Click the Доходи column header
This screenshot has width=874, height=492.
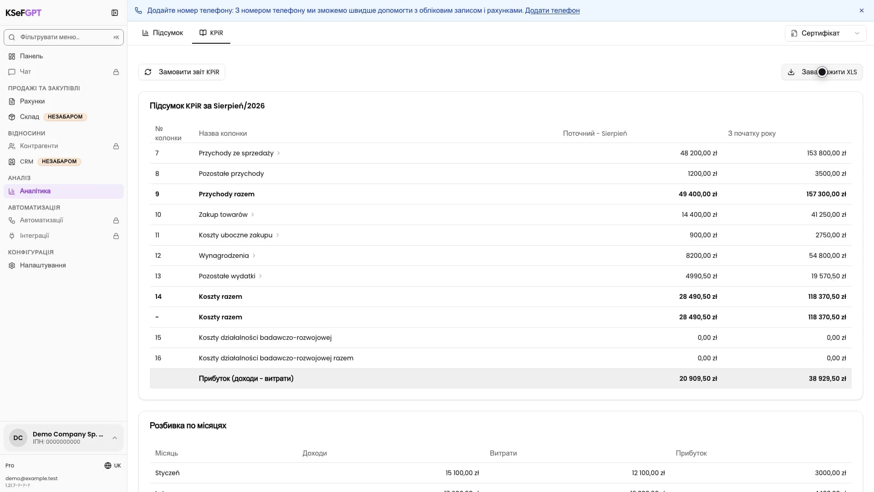click(315, 453)
